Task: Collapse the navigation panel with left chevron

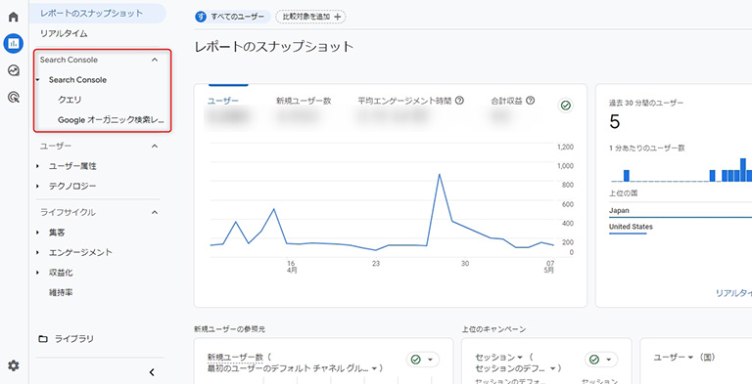Action: point(152,372)
